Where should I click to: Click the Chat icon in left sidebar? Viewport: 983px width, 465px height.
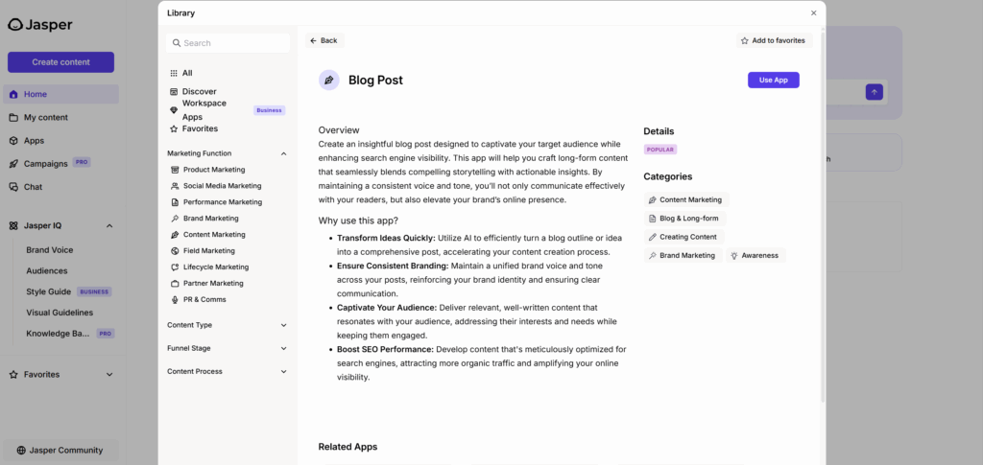[x=13, y=187]
